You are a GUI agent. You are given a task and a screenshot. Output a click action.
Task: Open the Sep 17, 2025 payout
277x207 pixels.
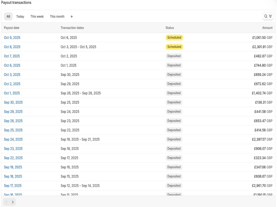13,186
